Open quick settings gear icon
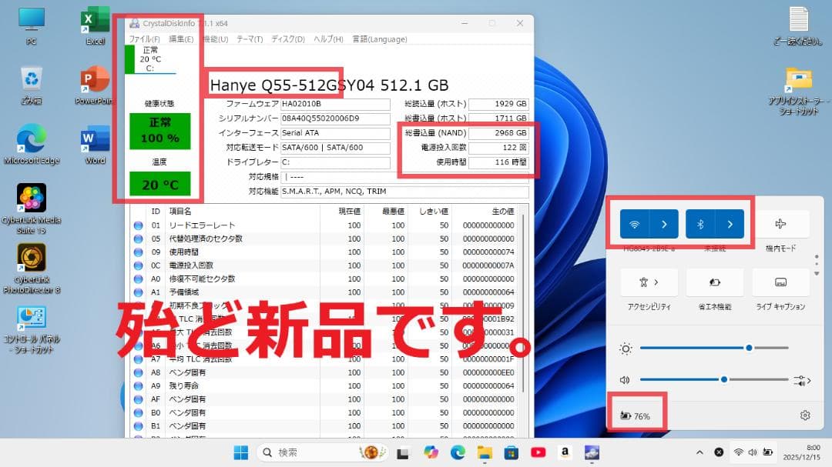832x467 pixels. [805, 415]
